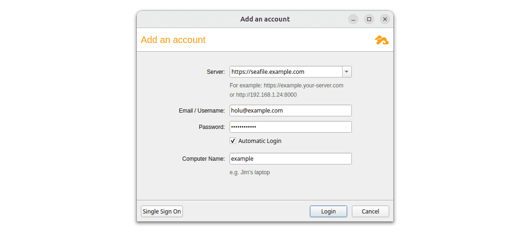Click the Email / Username label

(x=202, y=111)
